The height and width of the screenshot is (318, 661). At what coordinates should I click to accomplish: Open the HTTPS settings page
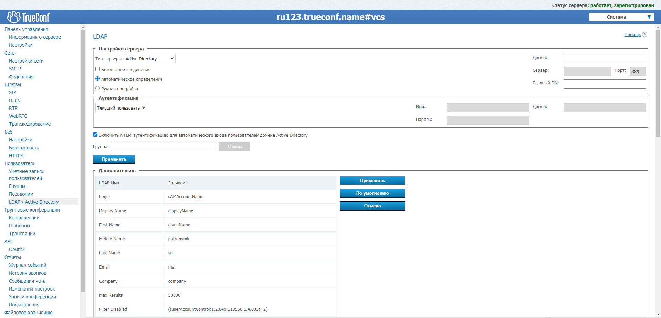pyautogui.click(x=16, y=156)
